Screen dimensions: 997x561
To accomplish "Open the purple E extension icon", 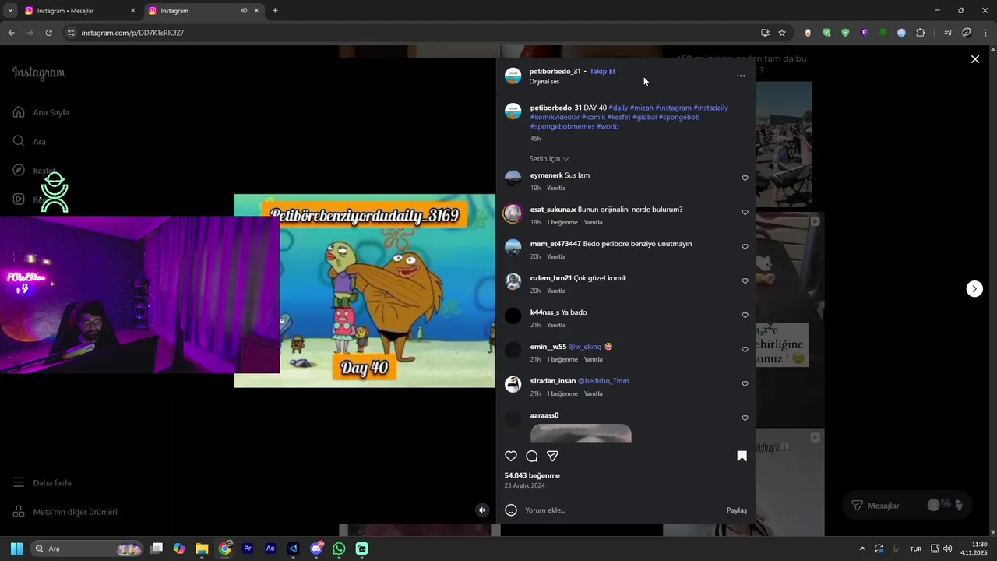I will click(x=864, y=33).
